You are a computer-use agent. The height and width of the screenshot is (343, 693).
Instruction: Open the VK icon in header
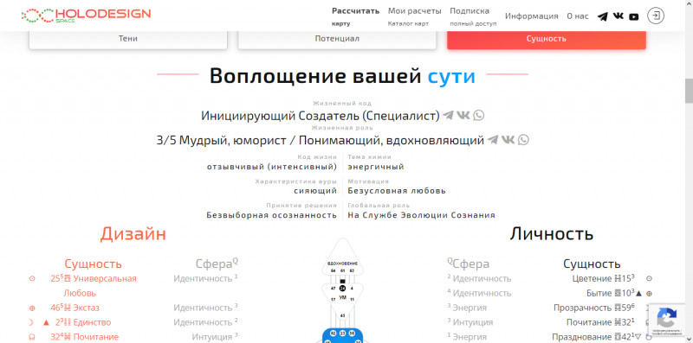[618, 16]
